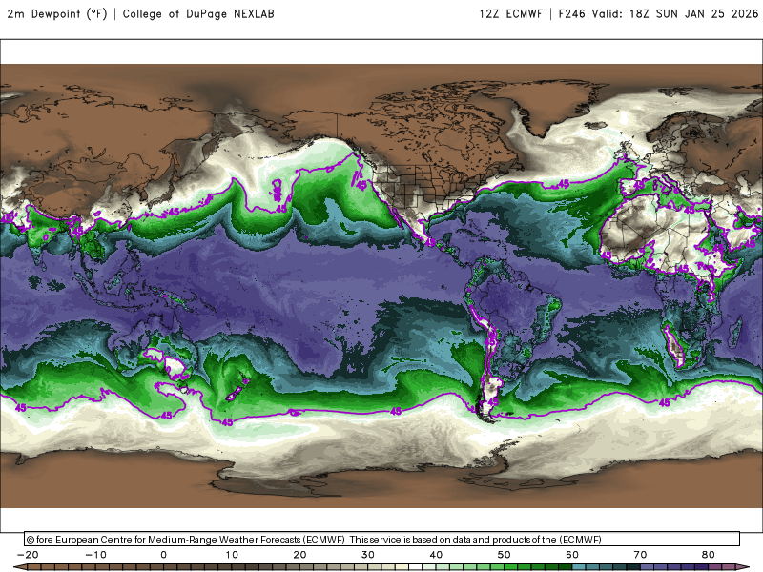Pick the brown swatch below the -20 label

tap(34, 567)
